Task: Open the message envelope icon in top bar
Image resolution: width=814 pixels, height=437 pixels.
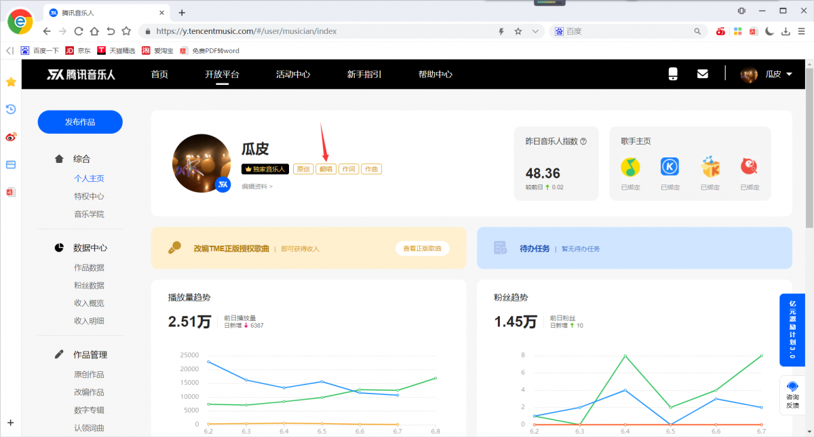Action: coord(703,75)
